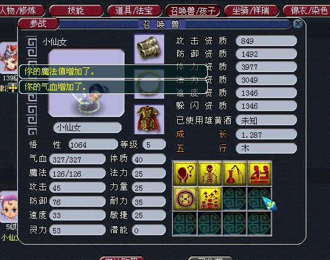Close the 召唤兽 panel
The width and height of the screenshot is (330, 260).
pyautogui.click(x=298, y=24)
